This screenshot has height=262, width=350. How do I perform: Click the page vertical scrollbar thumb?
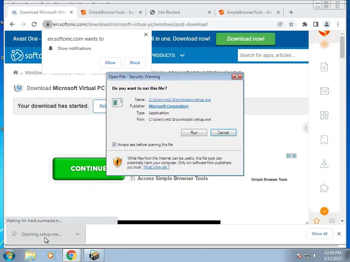342,47
